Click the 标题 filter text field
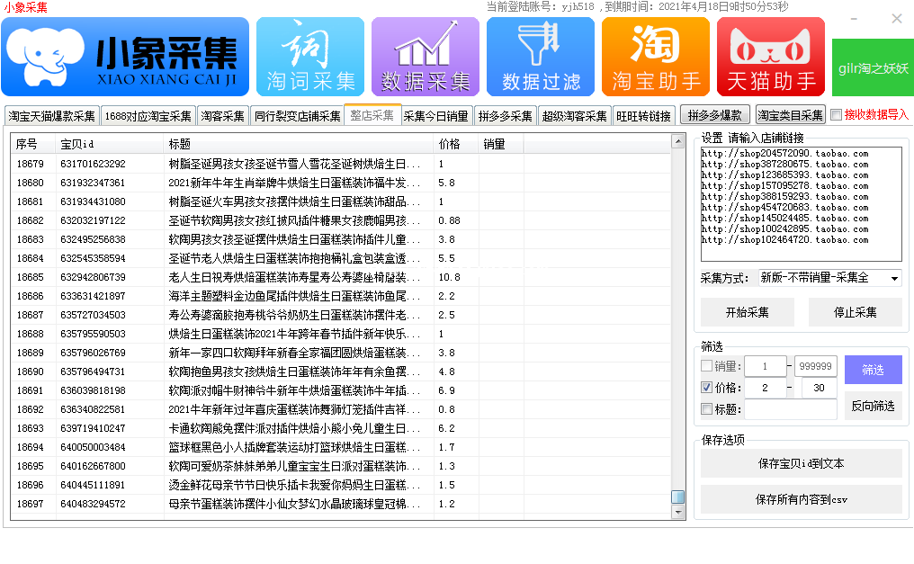Image resolution: width=914 pixels, height=564 pixels. coord(791,409)
